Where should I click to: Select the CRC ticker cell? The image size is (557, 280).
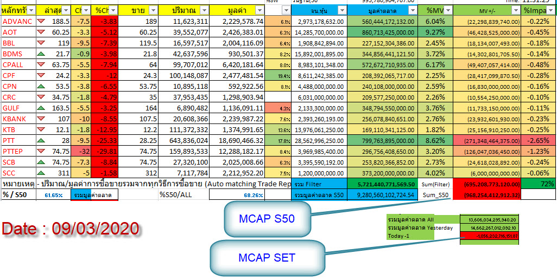pos(18,97)
